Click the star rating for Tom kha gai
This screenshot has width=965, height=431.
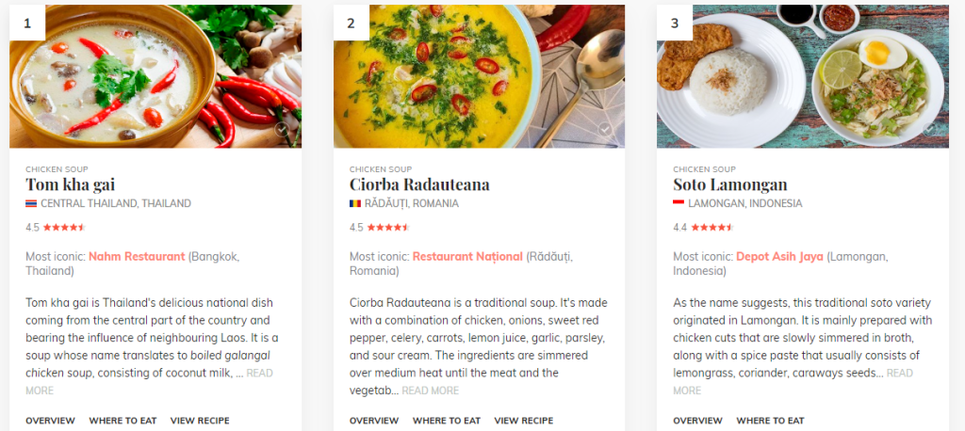coord(64,227)
